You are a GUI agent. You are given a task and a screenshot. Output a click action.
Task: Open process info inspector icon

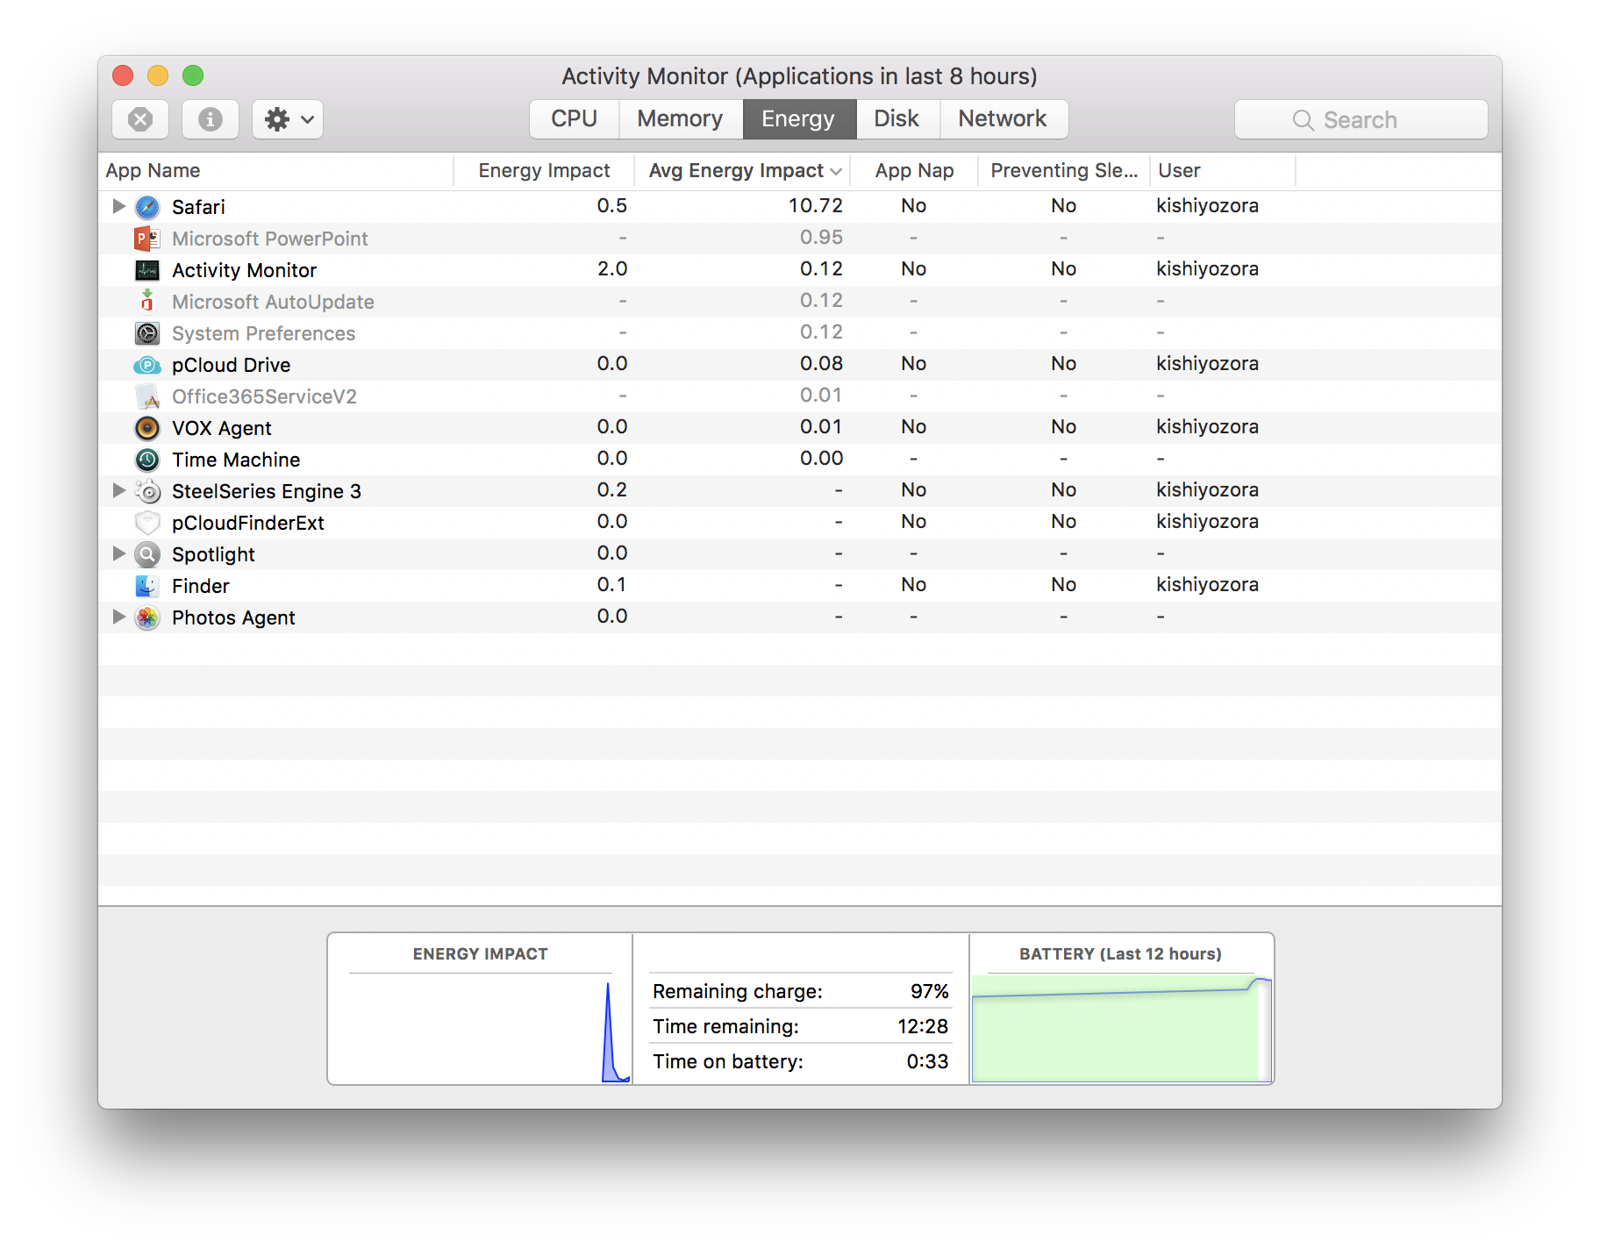pyautogui.click(x=211, y=119)
